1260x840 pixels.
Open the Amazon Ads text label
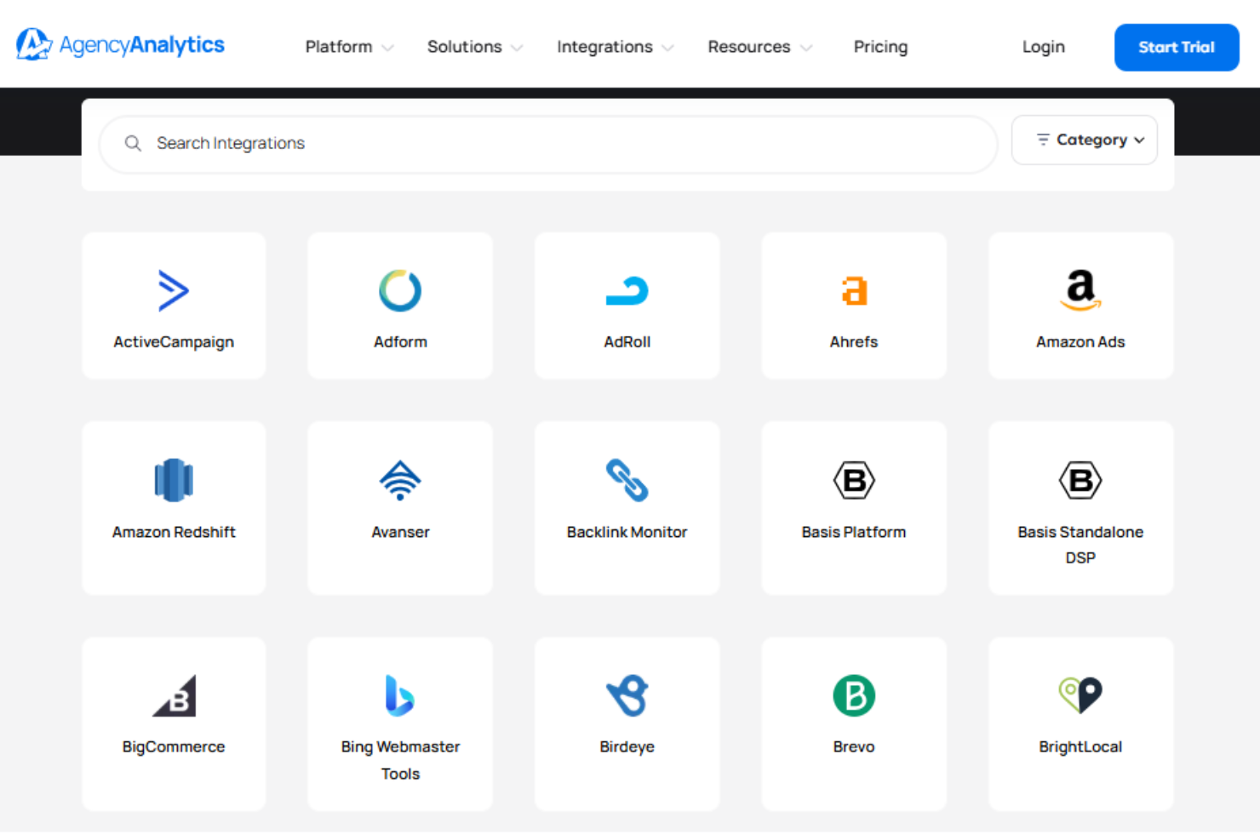[1080, 341]
